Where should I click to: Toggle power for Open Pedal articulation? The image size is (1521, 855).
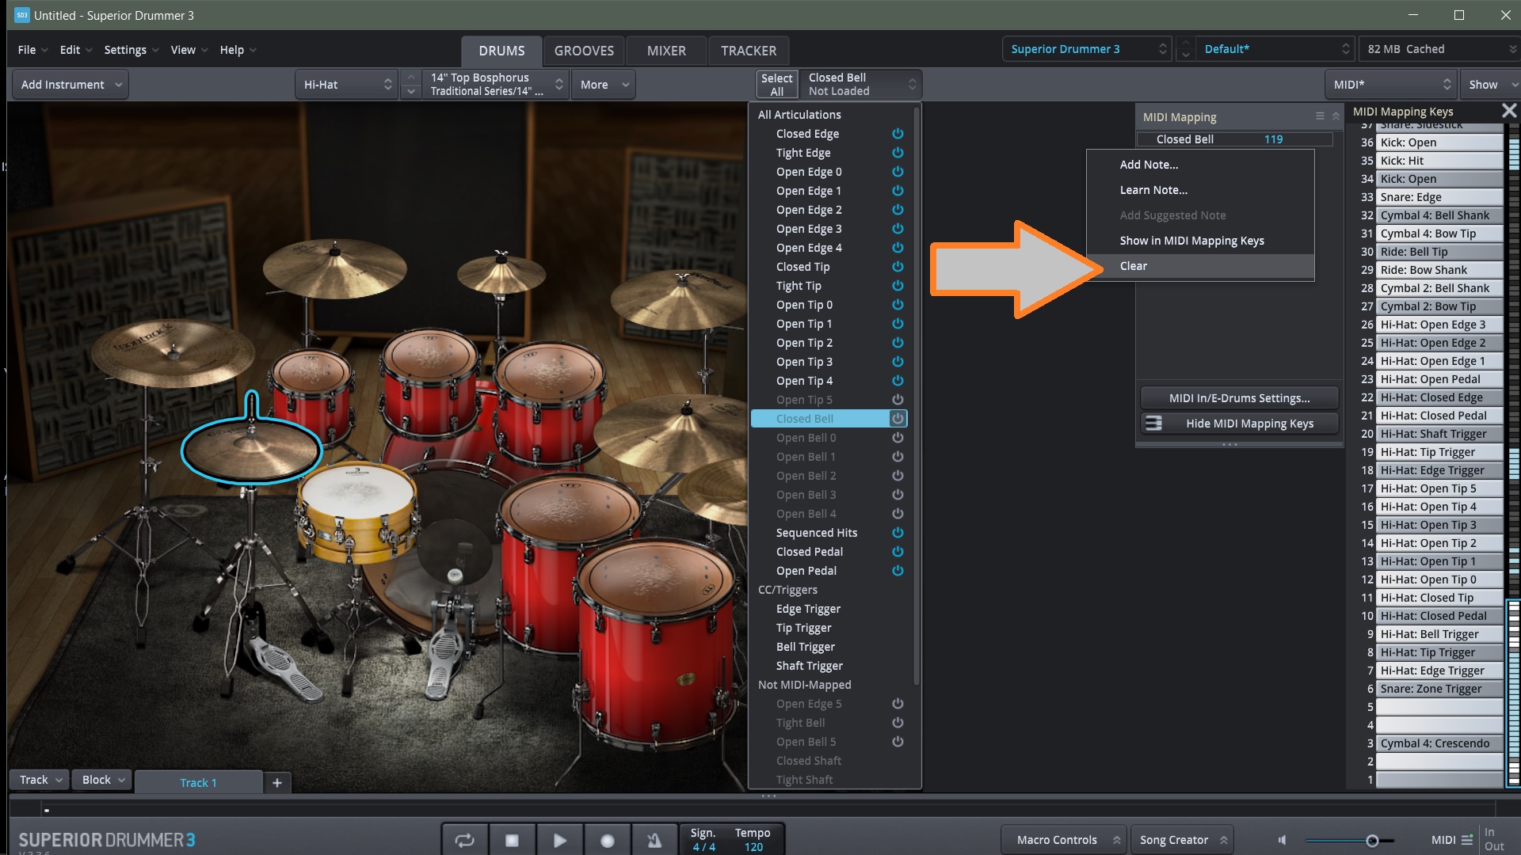pos(898,571)
